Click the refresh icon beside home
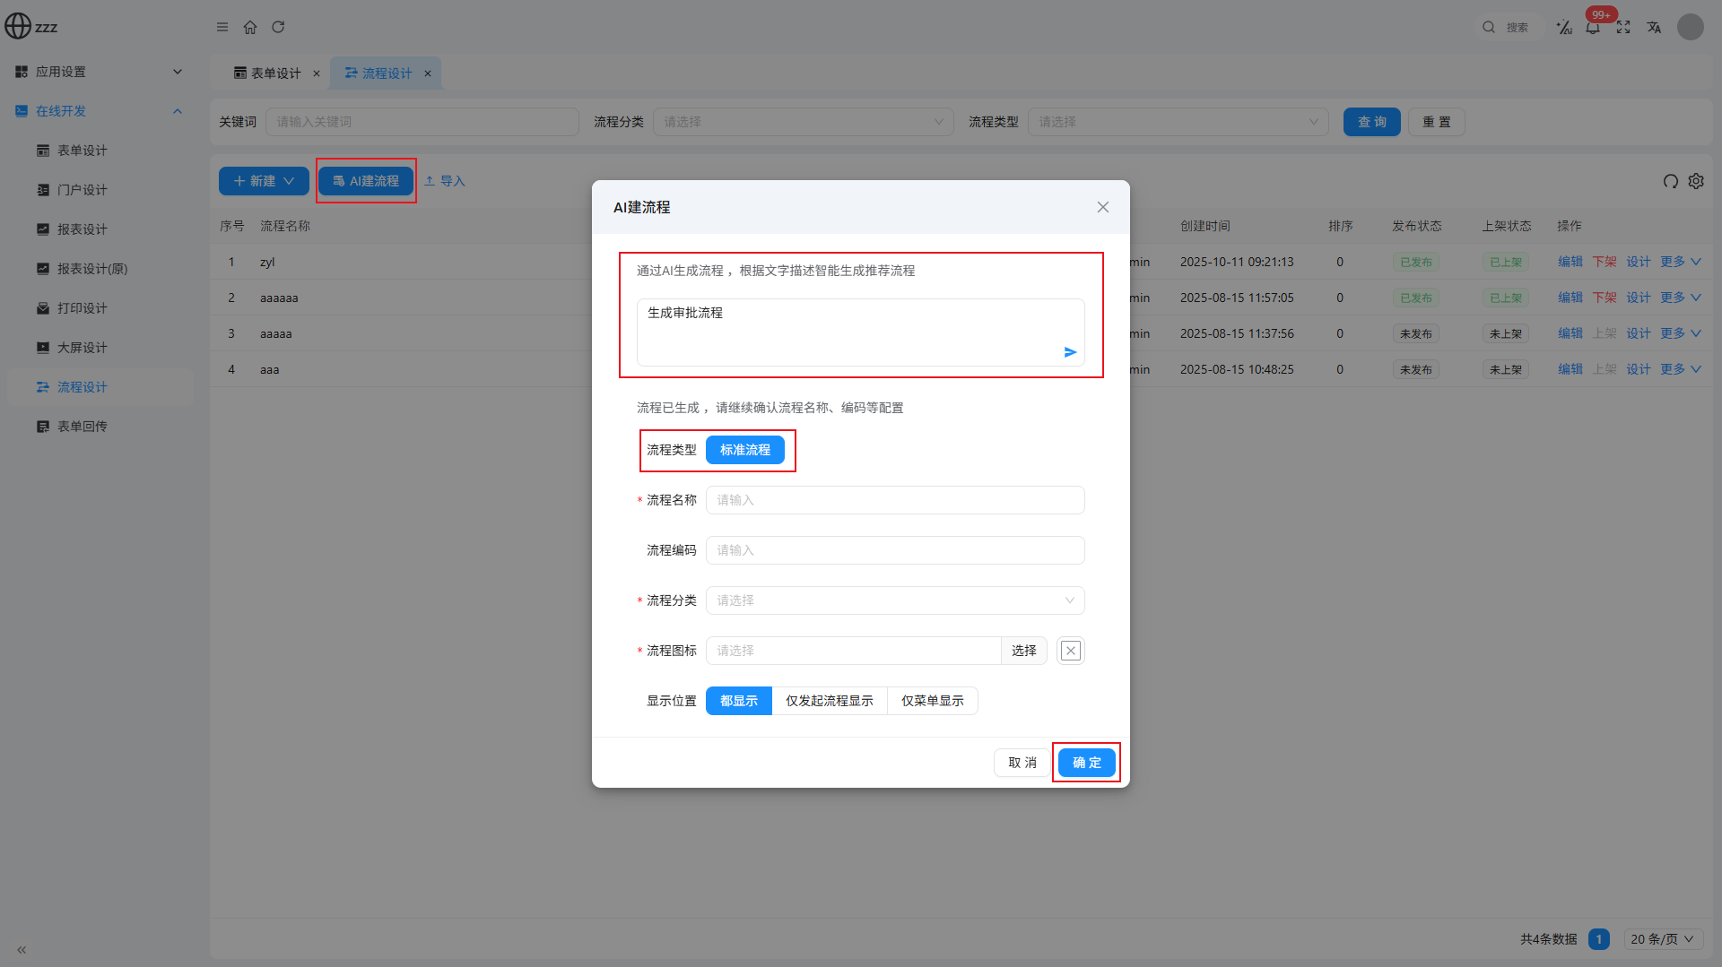The height and width of the screenshot is (967, 1722). [x=278, y=27]
